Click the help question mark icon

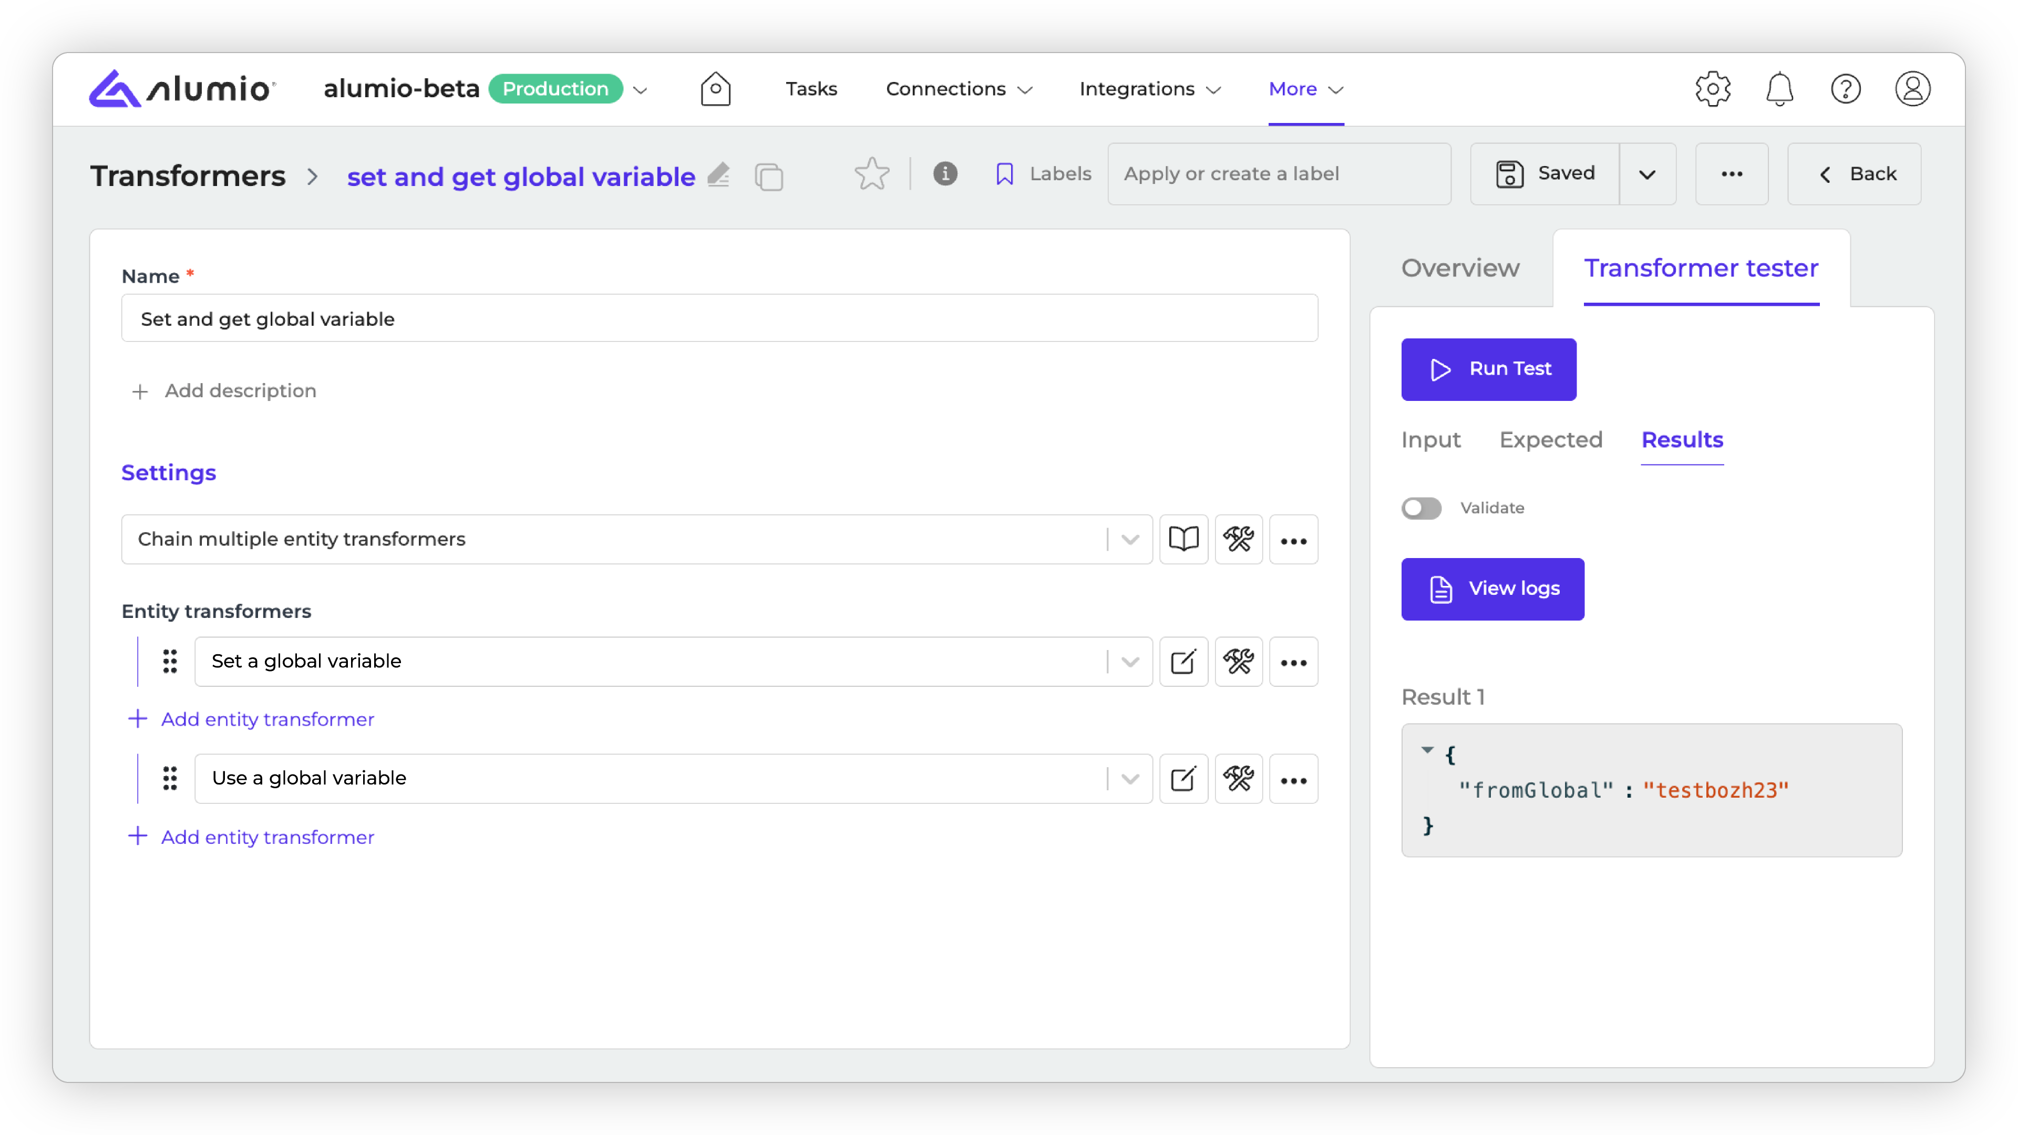[x=1846, y=88]
